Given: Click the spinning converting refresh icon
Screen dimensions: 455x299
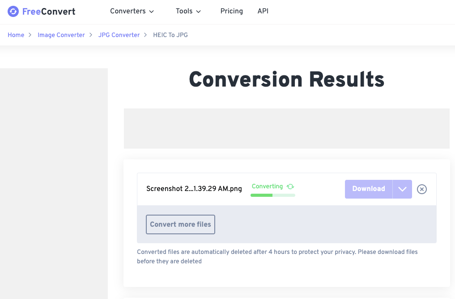Looking at the screenshot, I should (x=290, y=187).
